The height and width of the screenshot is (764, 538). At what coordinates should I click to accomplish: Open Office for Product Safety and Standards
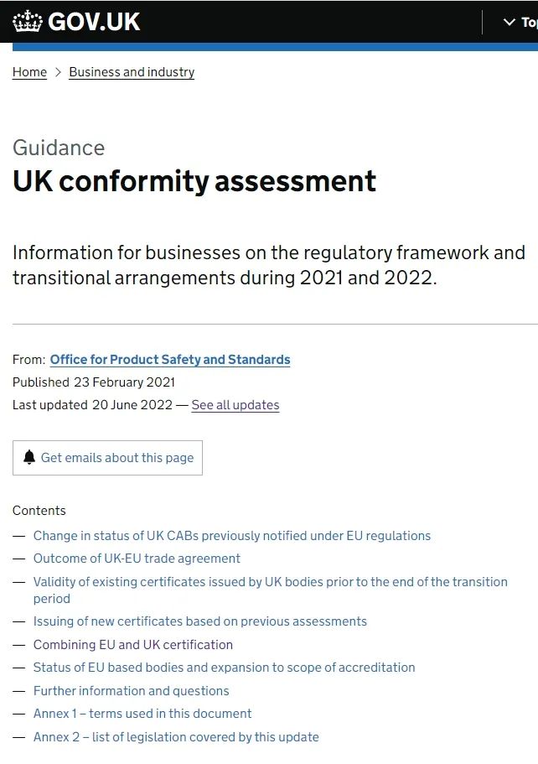pos(170,360)
